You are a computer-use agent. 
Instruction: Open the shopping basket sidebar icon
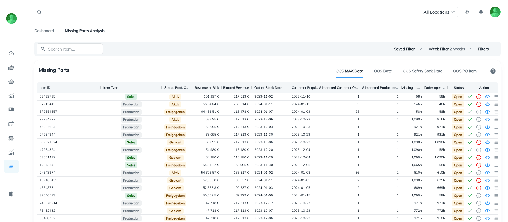11,82
